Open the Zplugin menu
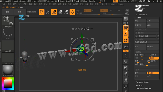163x92 pixels. point(113,4)
